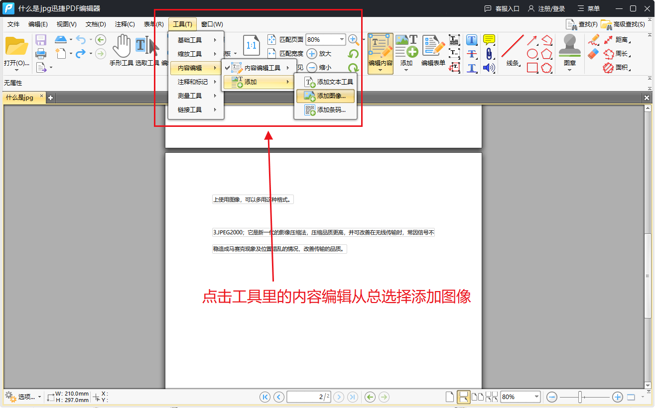
Task: Click the 匹配页面 fit page icon
Action: [x=272, y=39]
